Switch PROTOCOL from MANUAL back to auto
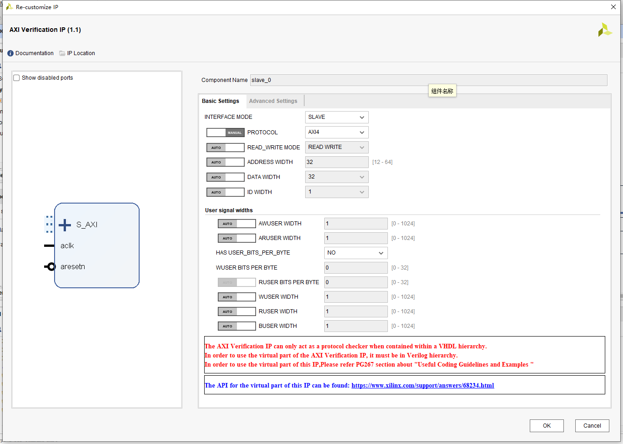Image resolution: width=623 pixels, height=444 pixels. click(226, 132)
